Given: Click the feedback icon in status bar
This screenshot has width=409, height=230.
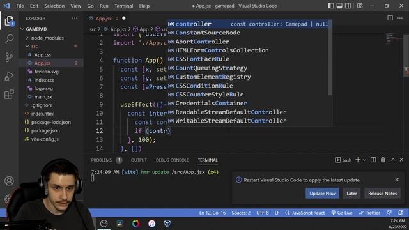Looking at the screenshot, I should click(389, 213).
